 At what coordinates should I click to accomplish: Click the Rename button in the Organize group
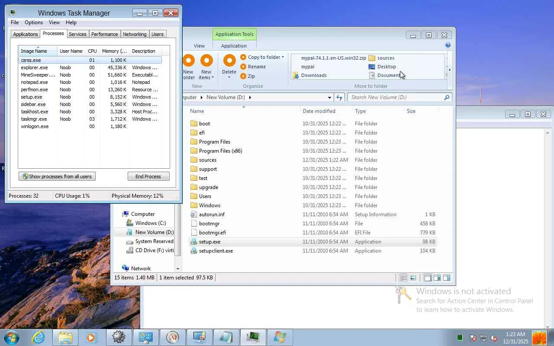253,67
